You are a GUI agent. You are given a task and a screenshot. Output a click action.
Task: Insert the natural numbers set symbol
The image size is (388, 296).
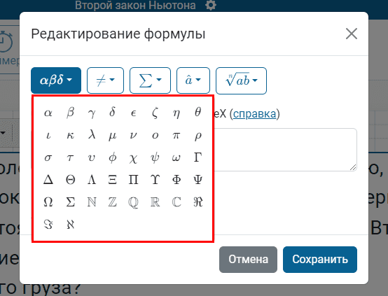92,202
